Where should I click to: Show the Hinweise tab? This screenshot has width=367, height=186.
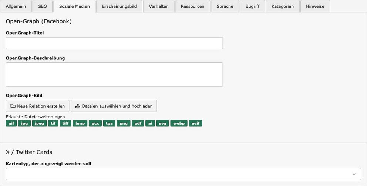[x=315, y=6]
